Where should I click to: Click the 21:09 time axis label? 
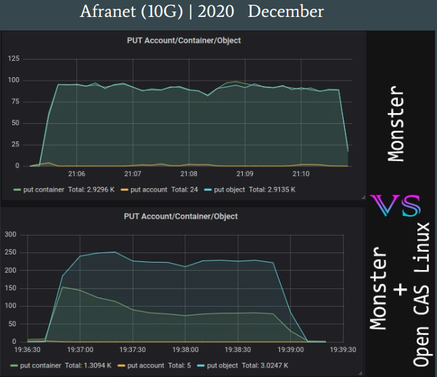pyautogui.click(x=245, y=174)
